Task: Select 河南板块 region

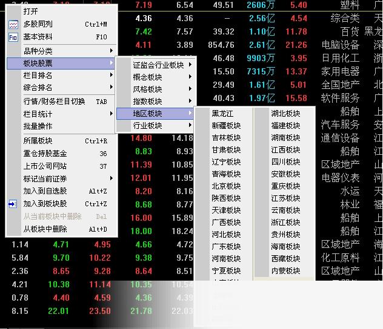Action: click(224, 259)
